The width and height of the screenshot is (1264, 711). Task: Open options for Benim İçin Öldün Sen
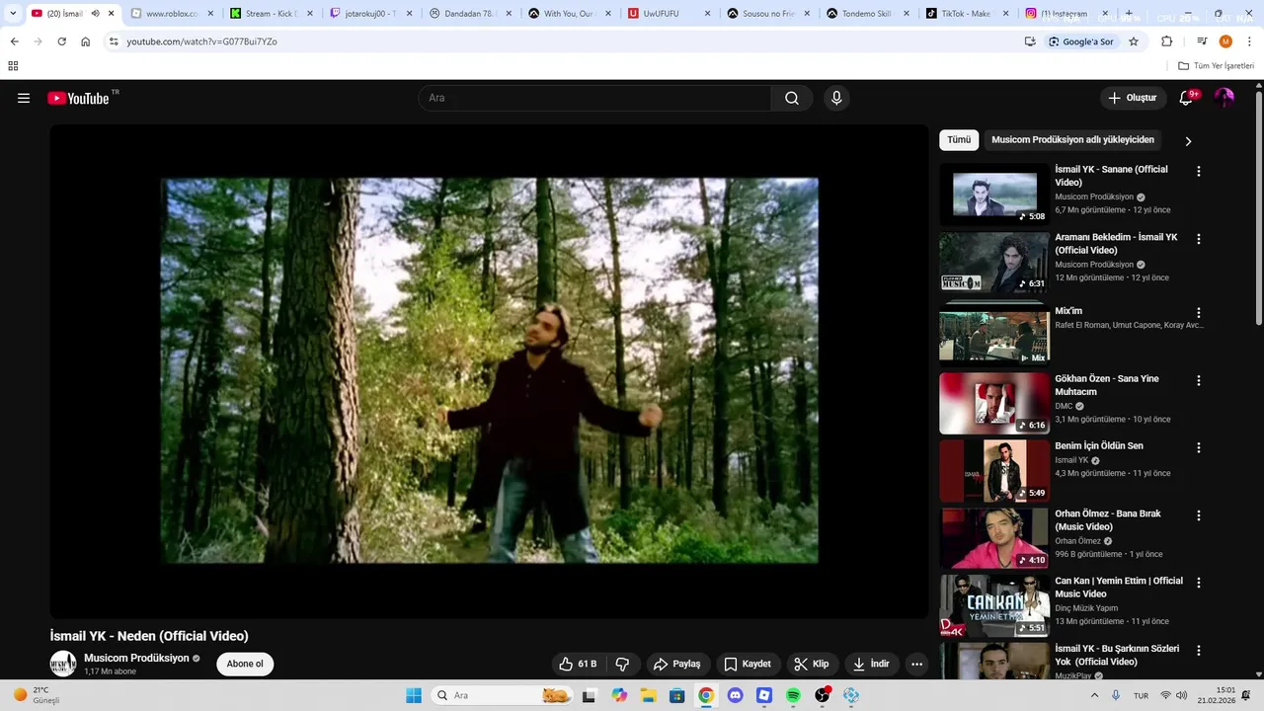tap(1199, 447)
